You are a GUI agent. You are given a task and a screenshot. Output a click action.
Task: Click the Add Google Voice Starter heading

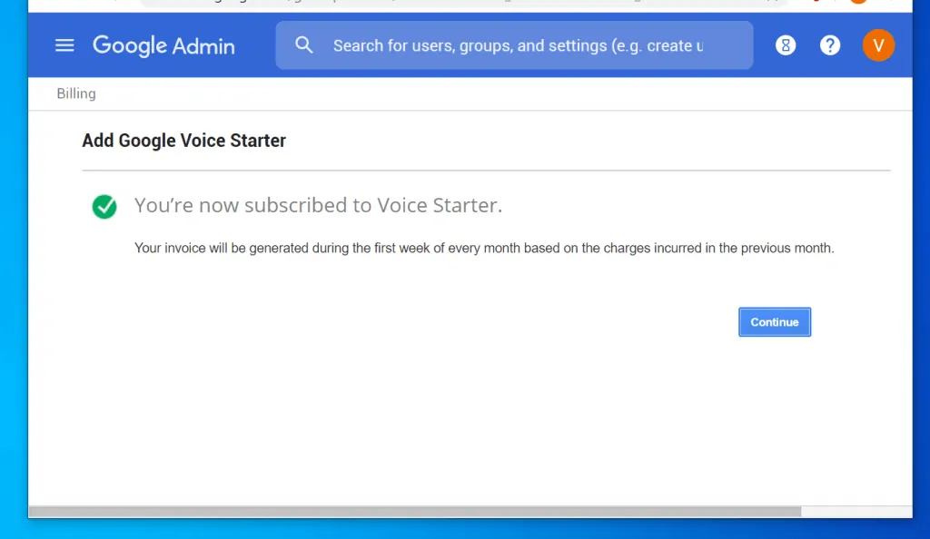183,141
